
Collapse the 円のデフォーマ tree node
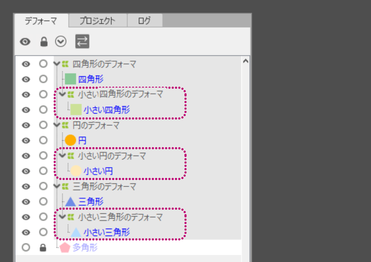(57, 125)
